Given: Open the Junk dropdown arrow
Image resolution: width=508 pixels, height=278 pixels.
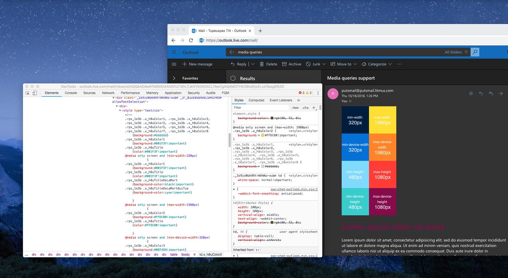Looking at the screenshot, I should tap(324, 64).
